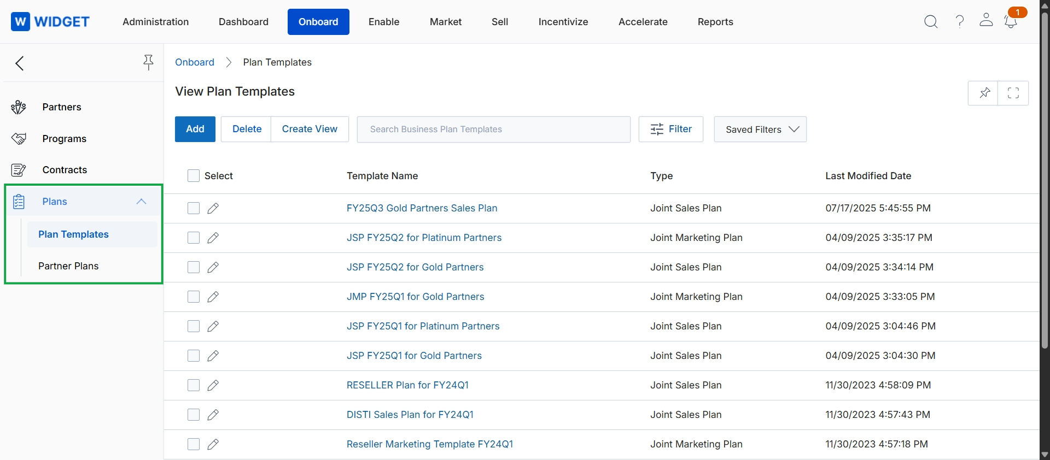Sort by Template Name column header
The height and width of the screenshot is (460, 1050).
coord(382,176)
